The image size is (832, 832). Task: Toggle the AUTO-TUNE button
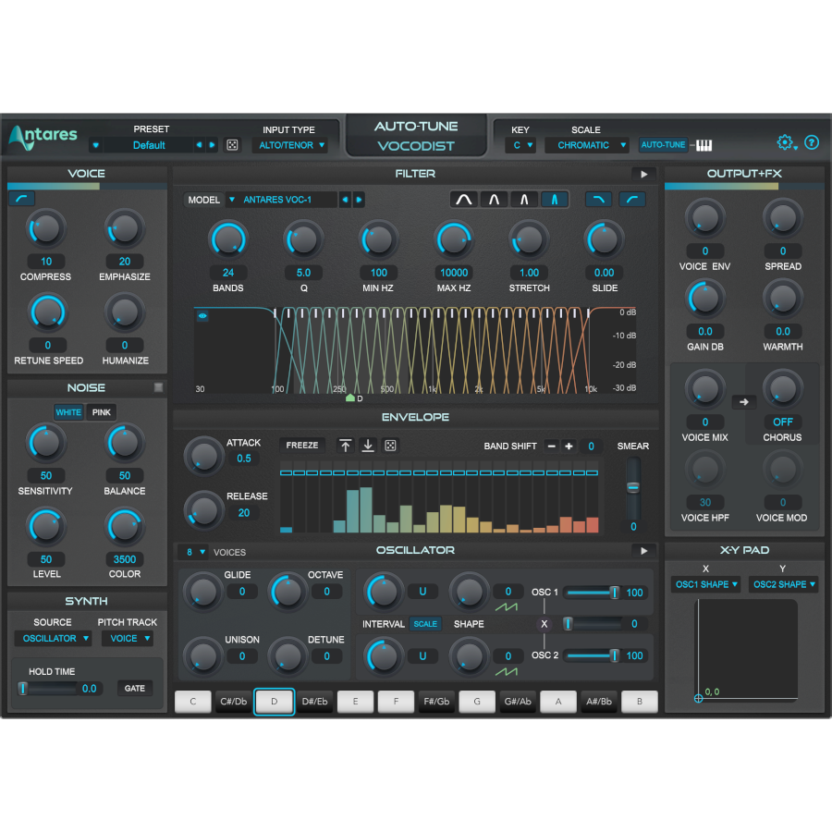pos(663,145)
